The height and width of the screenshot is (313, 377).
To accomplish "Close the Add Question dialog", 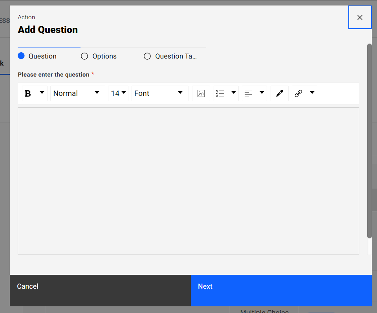I will click(360, 17).
